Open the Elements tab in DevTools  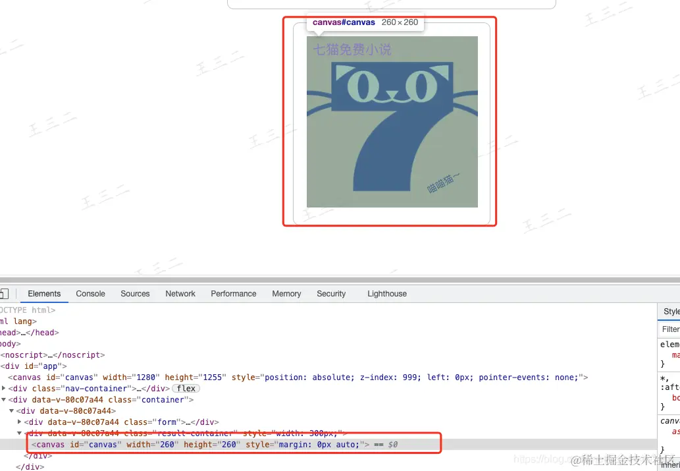pos(44,294)
